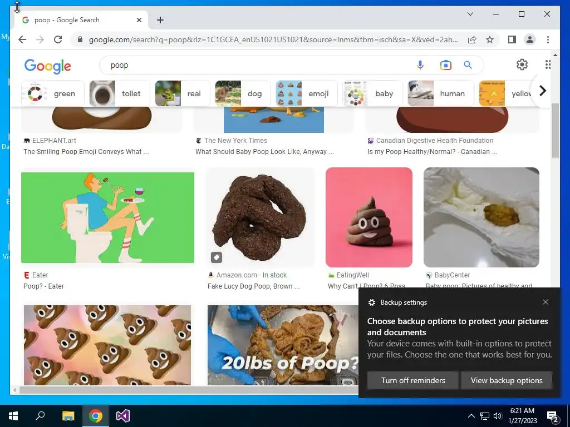The image size is (570, 427).
Task: Filter results by real chip
Action: (x=183, y=93)
